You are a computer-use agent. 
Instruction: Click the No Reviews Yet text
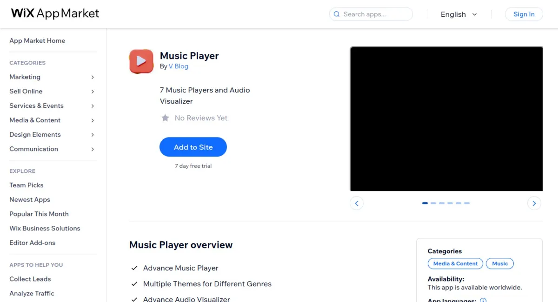pos(201,118)
